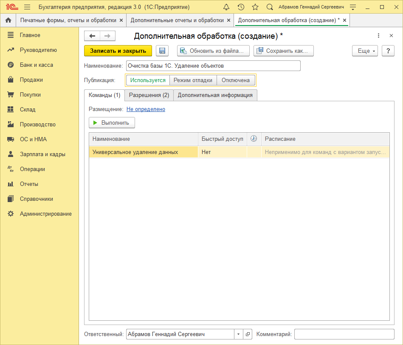Viewport: 403px width, 345px height.
Task: Click the back navigation arrow
Action: click(x=92, y=36)
